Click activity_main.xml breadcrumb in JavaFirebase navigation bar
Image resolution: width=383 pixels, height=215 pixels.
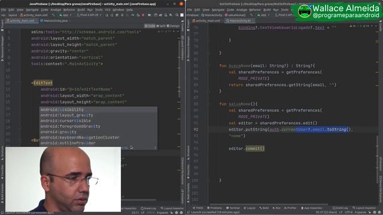pyautogui.click(x=34, y=15)
